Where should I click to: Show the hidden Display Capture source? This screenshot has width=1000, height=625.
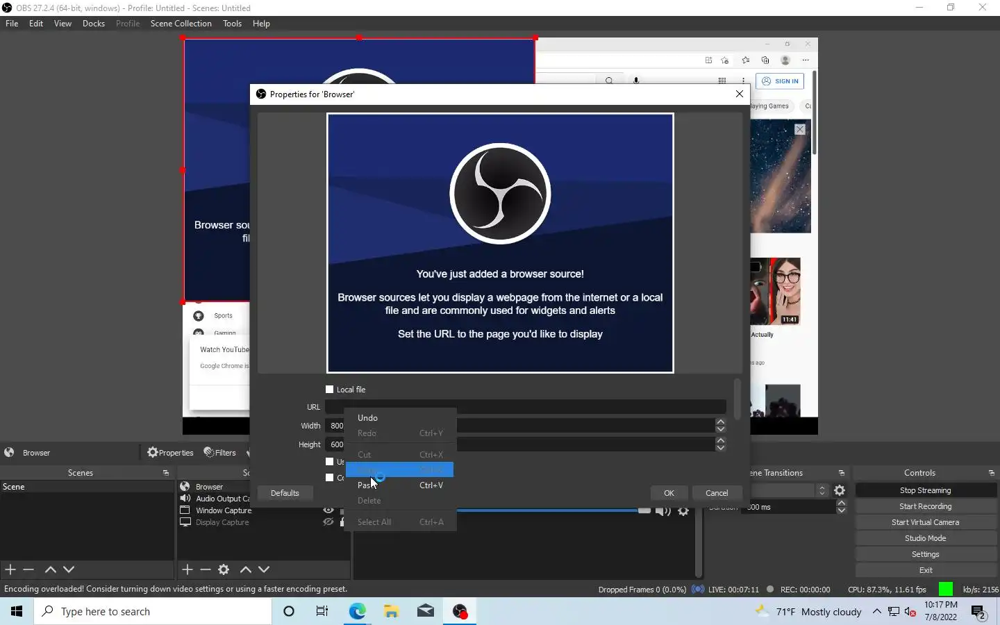(x=328, y=522)
